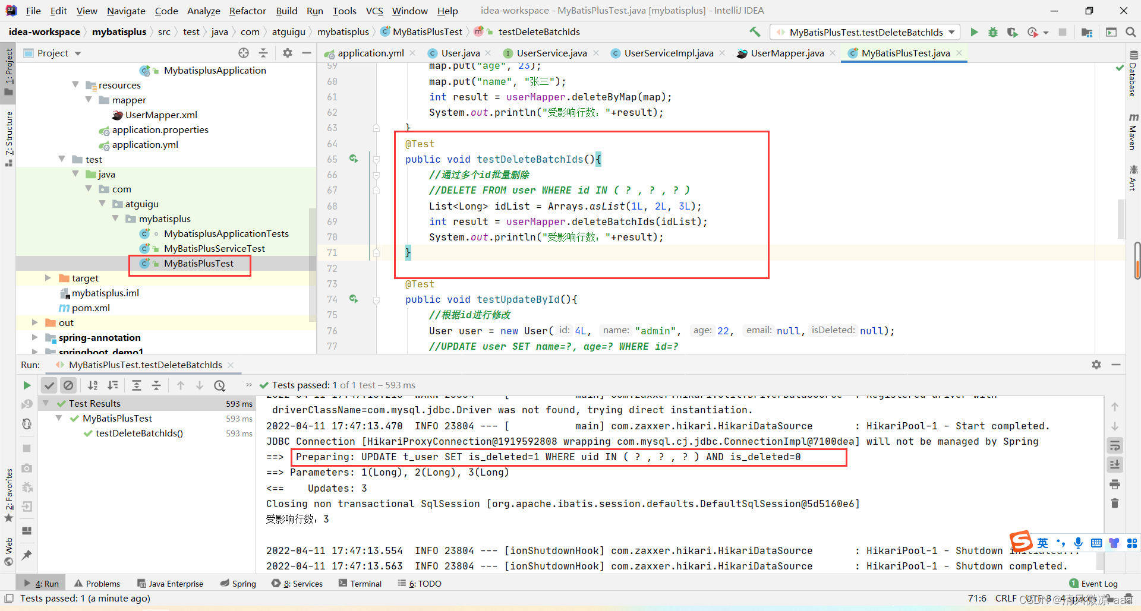The width and height of the screenshot is (1141, 611).
Task: Open Search Everywhere magnifier icon
Action: pos(1130,32)
